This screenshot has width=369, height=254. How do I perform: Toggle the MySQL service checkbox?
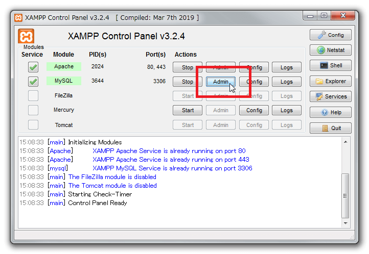(x=33, y=82)
